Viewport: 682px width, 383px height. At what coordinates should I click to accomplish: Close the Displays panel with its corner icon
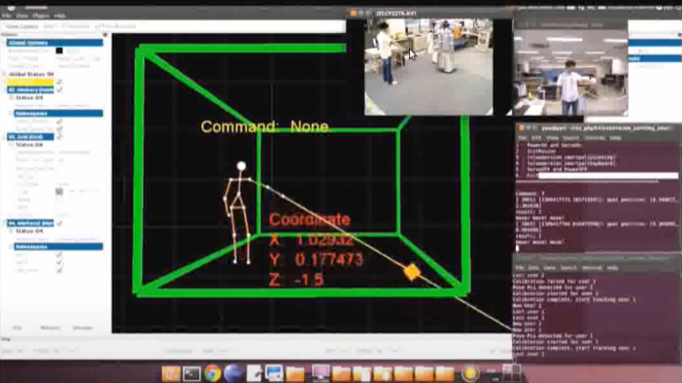pos(105,35)
